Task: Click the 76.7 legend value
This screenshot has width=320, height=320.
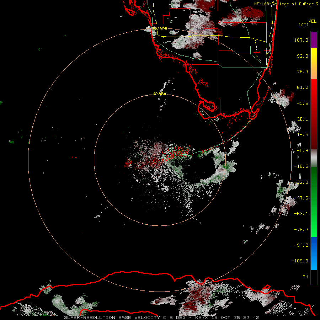Action: pos(303,71)
